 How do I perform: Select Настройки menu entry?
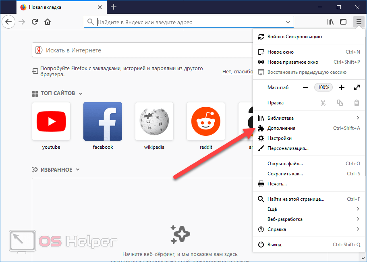tap(279, 138)
